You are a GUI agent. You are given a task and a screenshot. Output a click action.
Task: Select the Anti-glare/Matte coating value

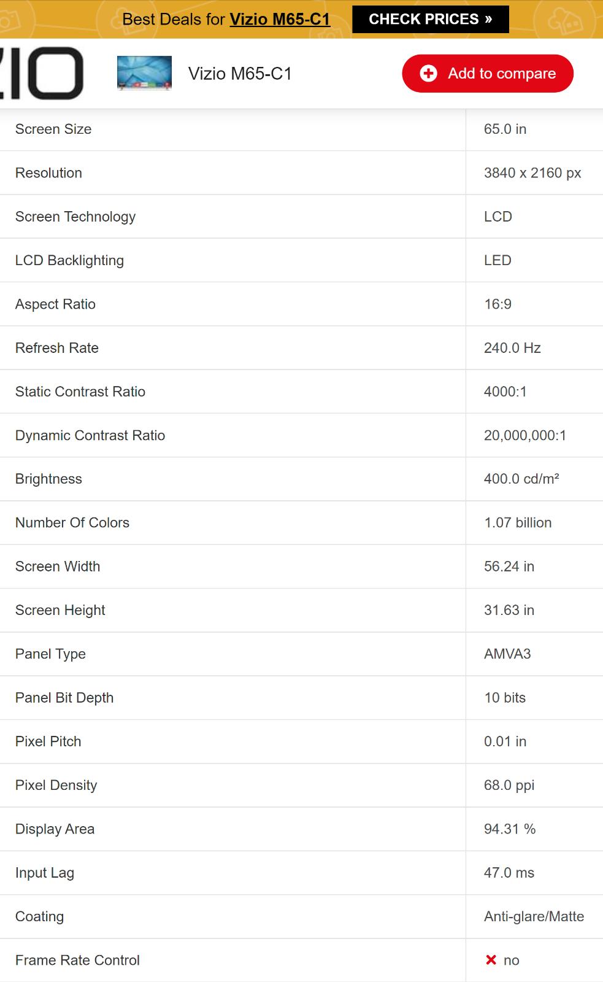pyautogui.click(x=534, y=916)
